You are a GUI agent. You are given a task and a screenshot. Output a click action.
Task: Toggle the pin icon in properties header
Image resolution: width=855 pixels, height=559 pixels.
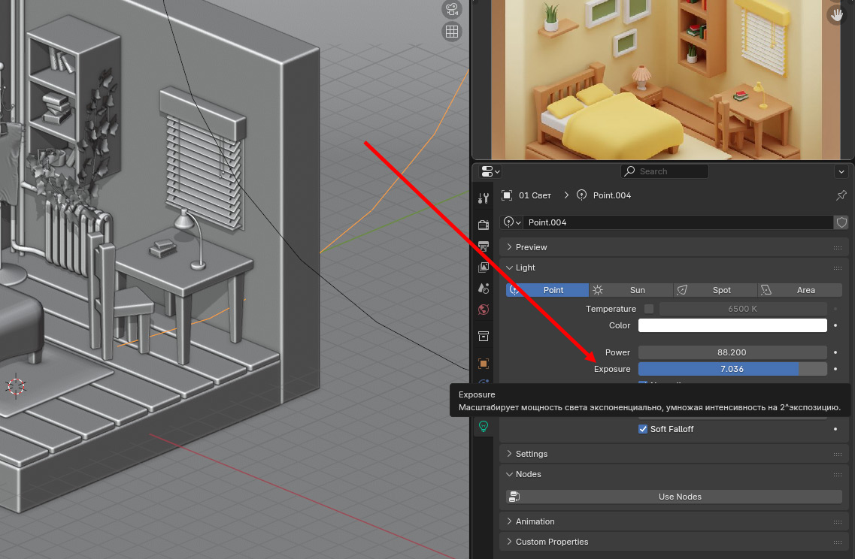(x=841, y=195)
